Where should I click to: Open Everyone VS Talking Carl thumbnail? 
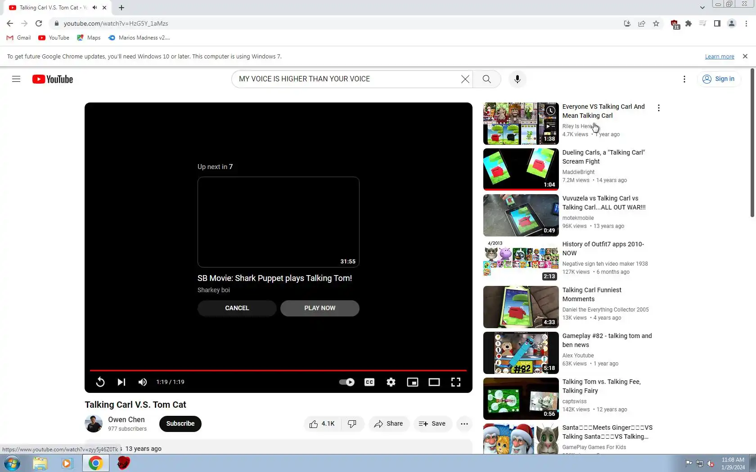521,124
